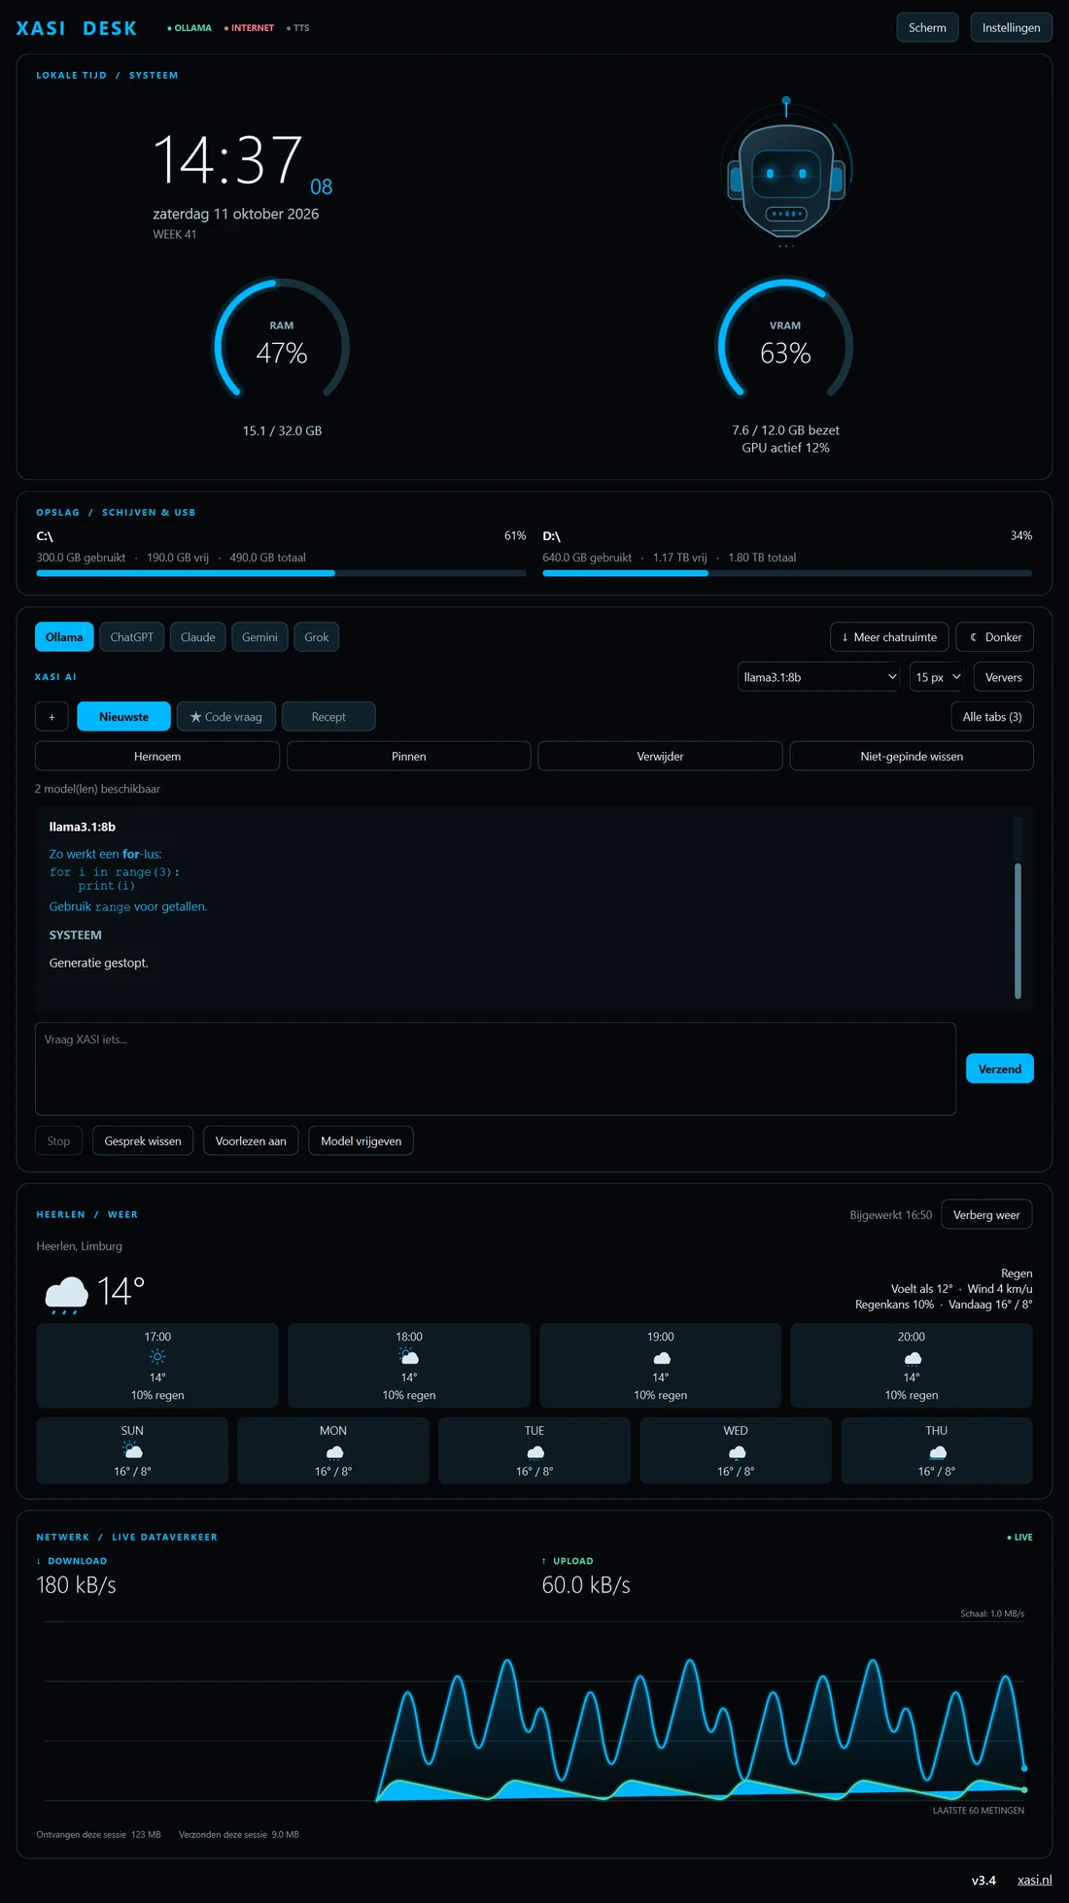Open the llama3.1:8b model dropdown

click(x=818, y=677)
